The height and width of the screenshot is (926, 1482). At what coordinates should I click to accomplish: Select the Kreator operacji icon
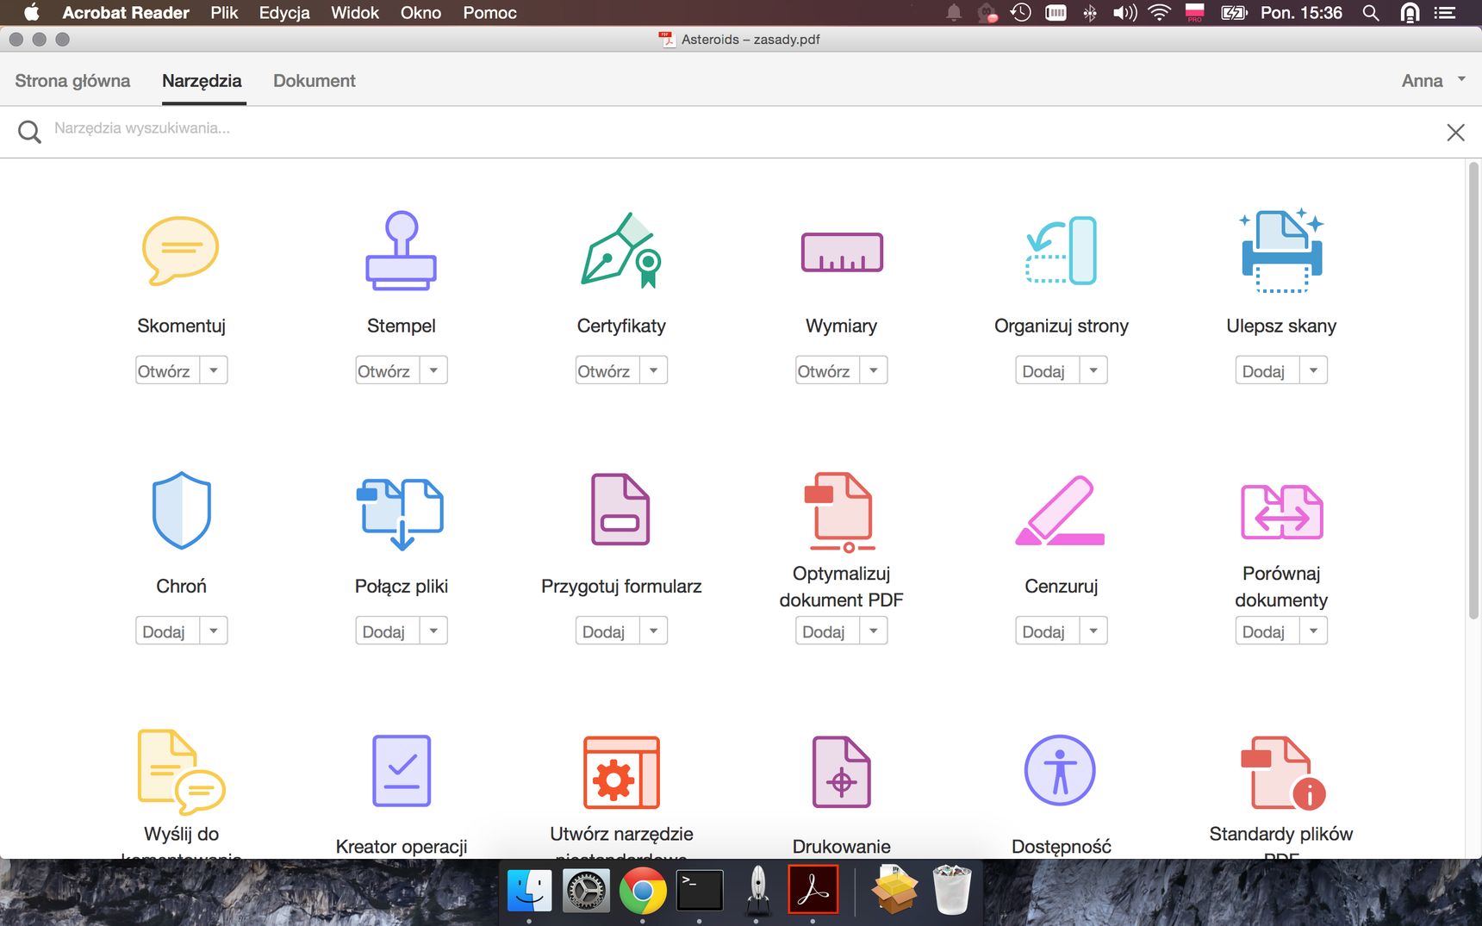(x=402, y=771)
